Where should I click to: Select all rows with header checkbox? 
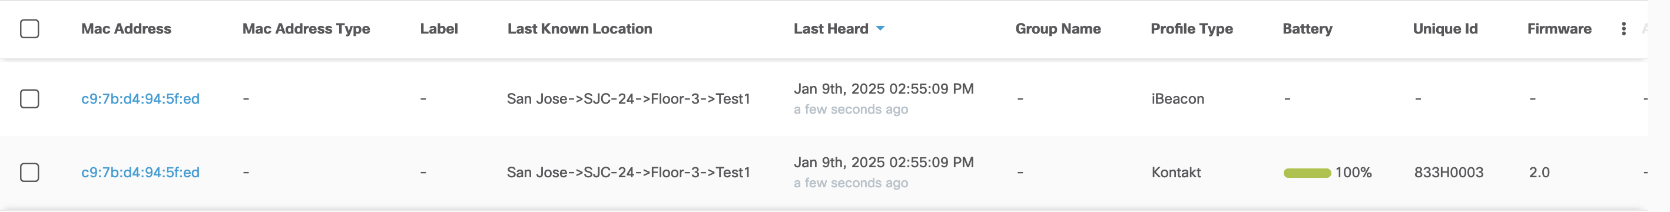click(30, 28)
